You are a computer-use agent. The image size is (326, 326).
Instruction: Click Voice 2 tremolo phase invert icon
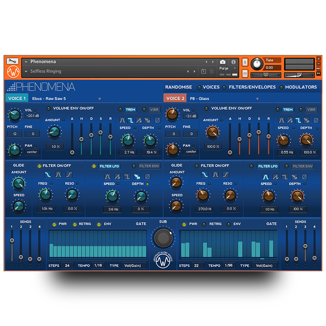pos(316,120)
